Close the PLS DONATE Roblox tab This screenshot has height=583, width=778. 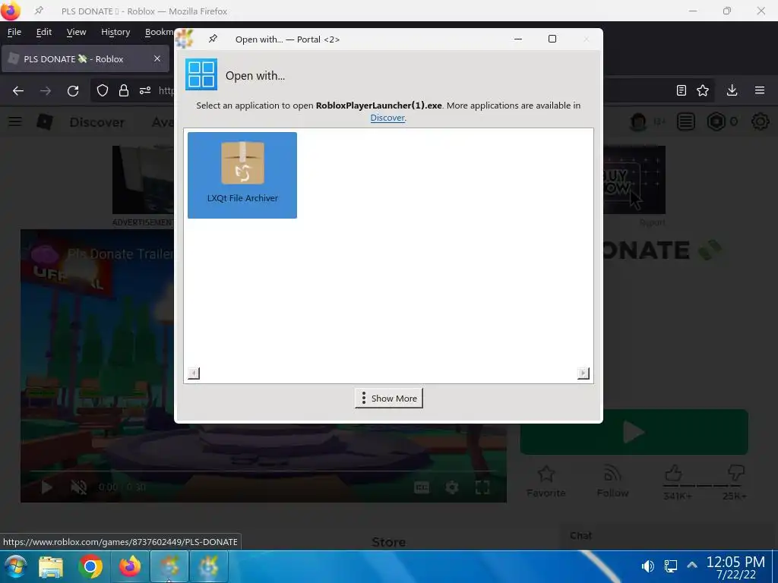tap(157, 58)
